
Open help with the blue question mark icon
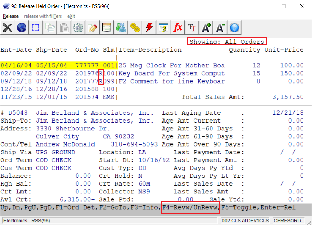[234, 27]
